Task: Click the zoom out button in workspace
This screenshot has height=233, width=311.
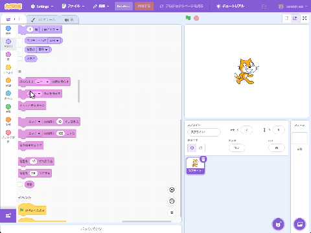Action: coord(172,201)
